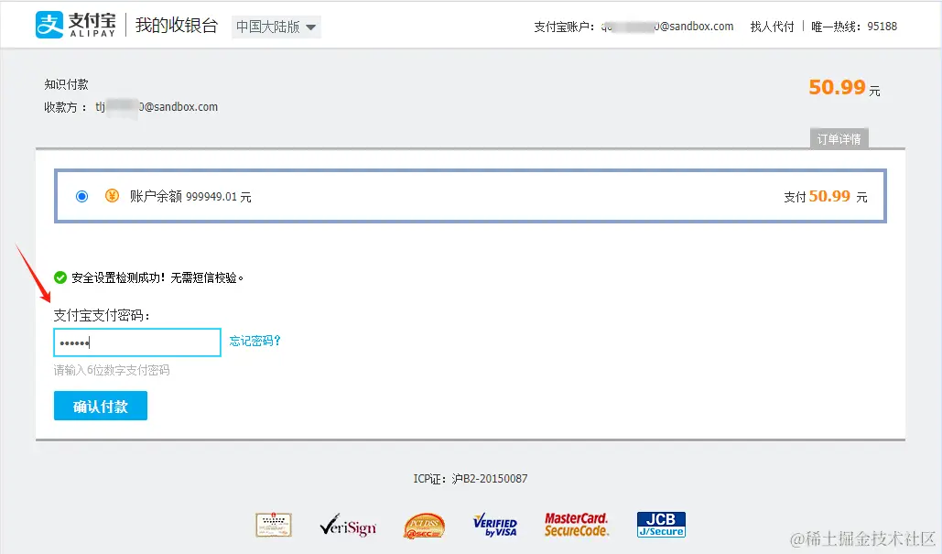942x554 pixels.
Task: Click the orange yuan balance icon
Action: (112, 196)
